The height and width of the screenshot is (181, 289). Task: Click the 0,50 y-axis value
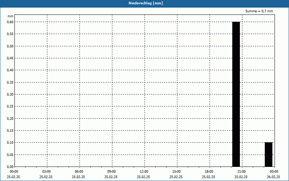[10, 46]
